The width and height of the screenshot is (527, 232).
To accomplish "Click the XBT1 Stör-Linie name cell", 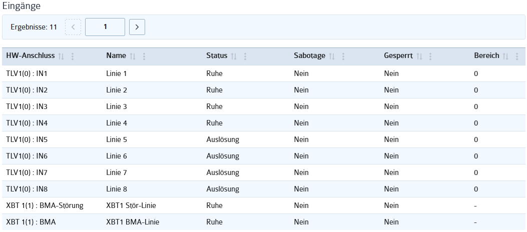I will tap(131, 205).
